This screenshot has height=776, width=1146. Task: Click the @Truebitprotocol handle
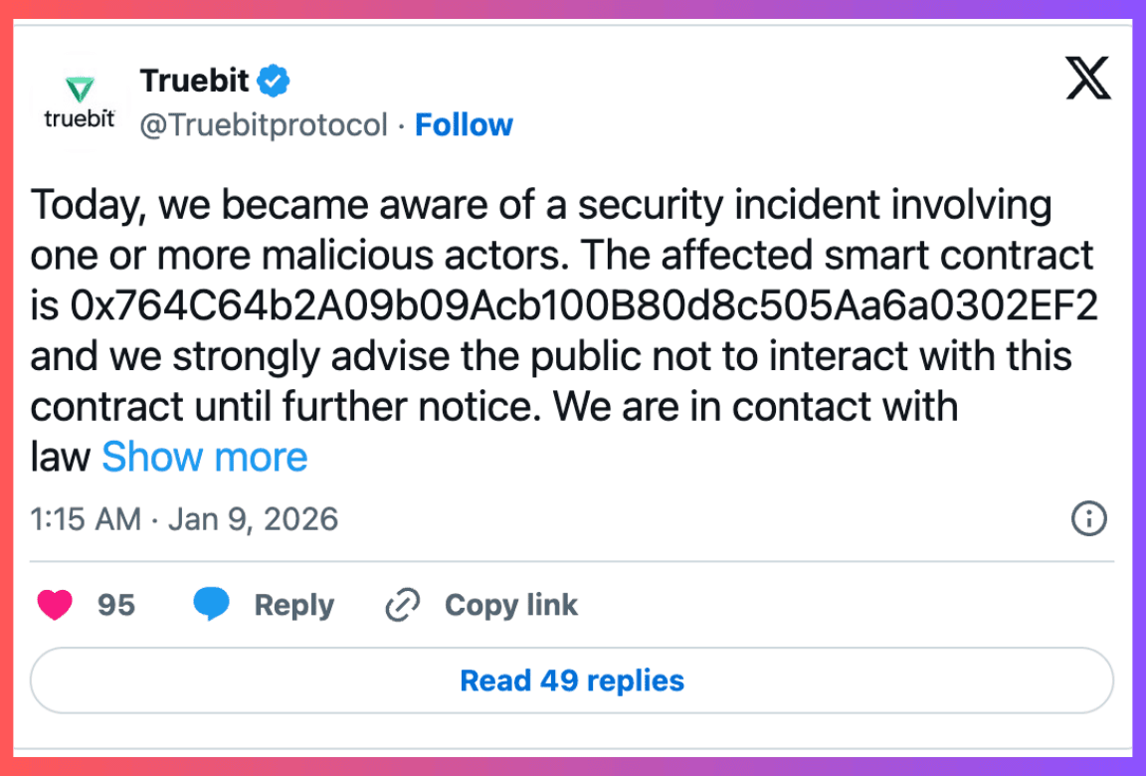coord(265,124)
